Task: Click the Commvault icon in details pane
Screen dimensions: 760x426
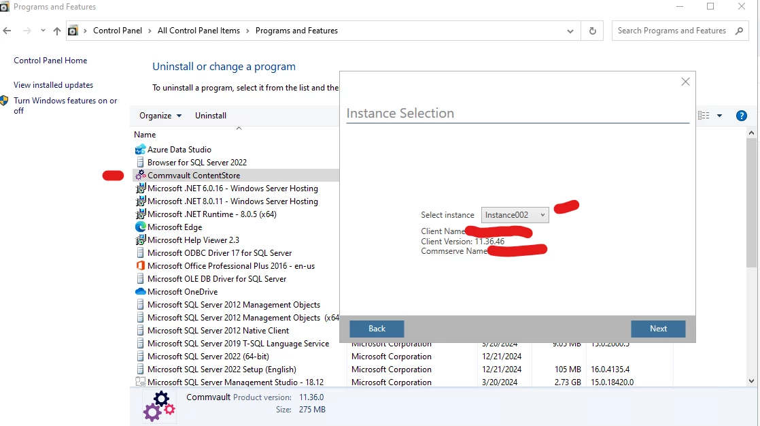Action: tap(159, 406)
